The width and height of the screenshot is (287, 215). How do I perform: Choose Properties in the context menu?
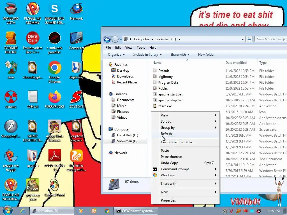[x=185, y=200]
